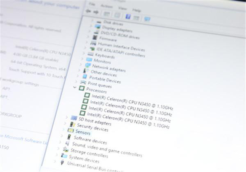Click the Software devices label
Image resolution: width=246 pixels, height=172 pixels.
(90, 140)
